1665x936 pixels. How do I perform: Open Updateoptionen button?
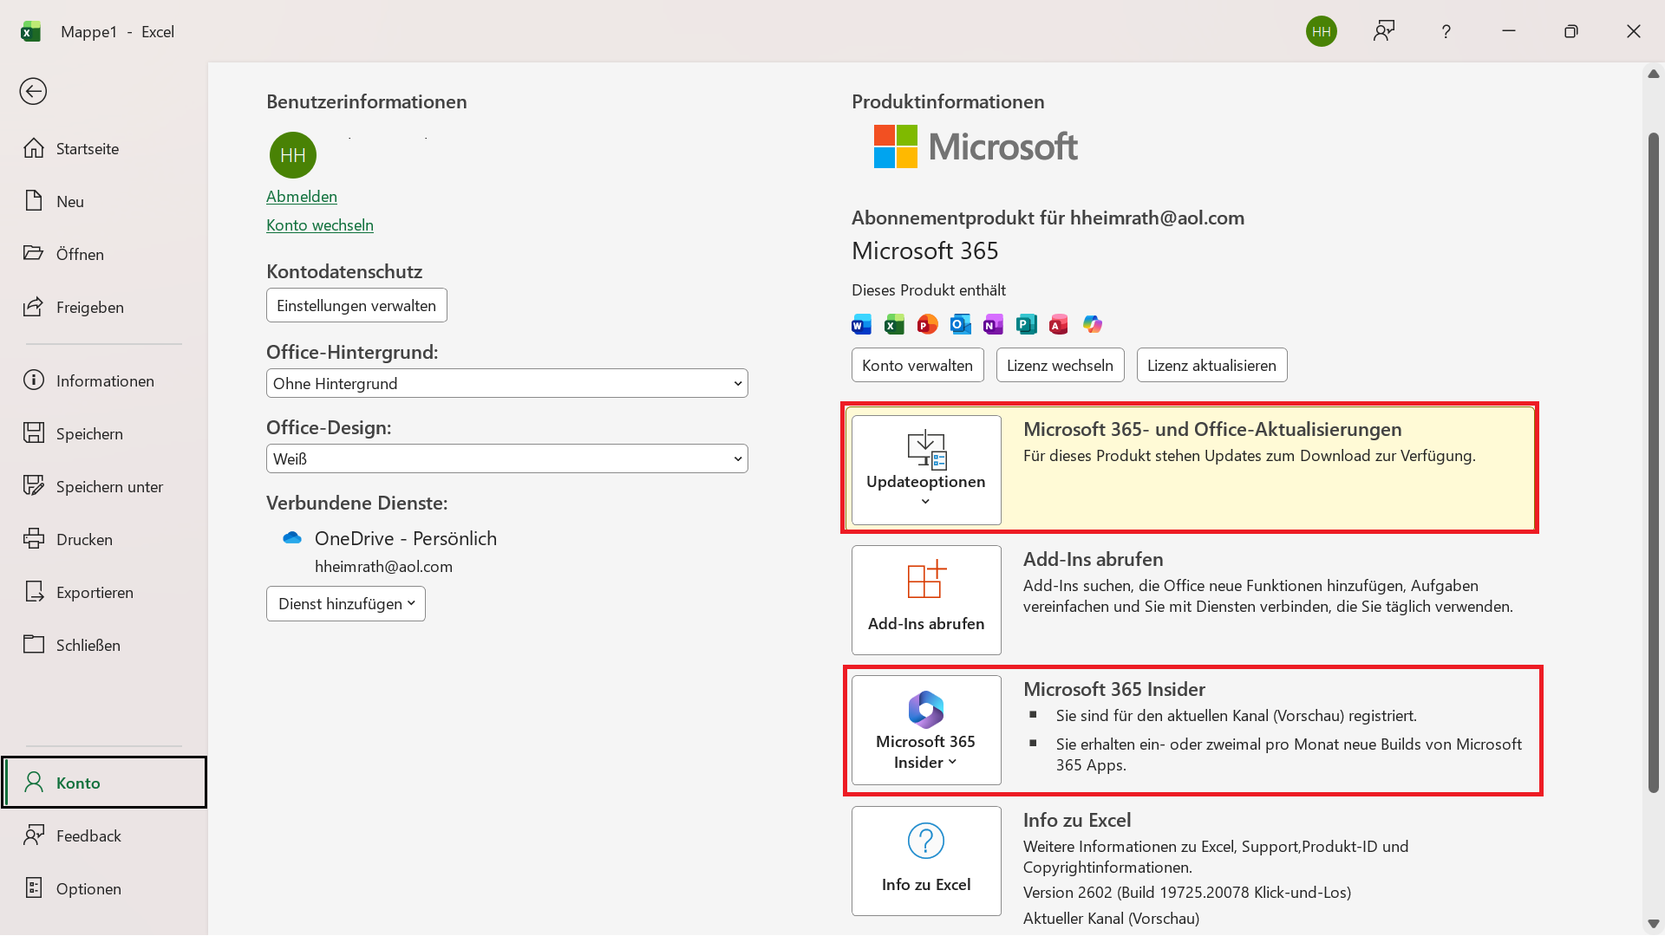(x=926, y=470)
